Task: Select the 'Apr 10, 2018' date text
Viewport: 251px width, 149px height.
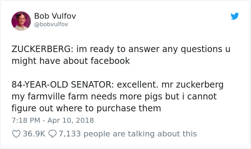Action: (71, 121)
